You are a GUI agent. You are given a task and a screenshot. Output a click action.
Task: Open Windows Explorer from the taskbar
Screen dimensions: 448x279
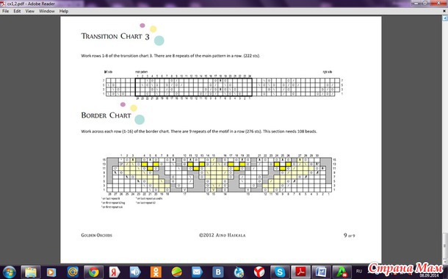(x=31, y=272)
